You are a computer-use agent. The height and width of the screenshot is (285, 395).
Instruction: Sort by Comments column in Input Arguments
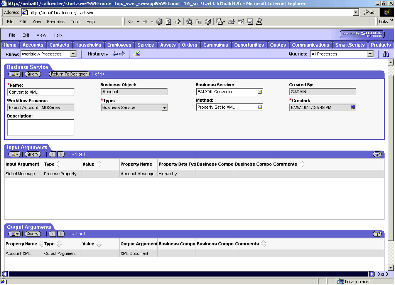point(302,164)
